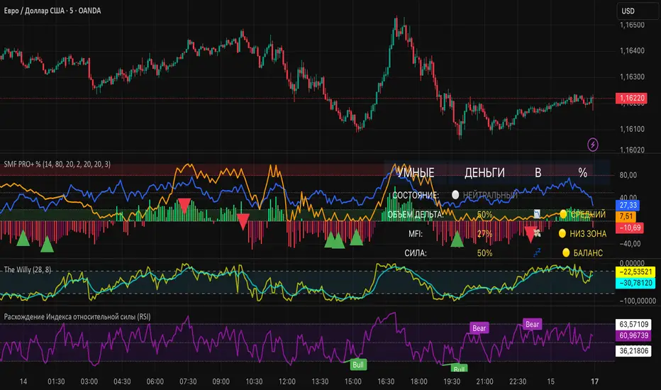Select the RSI divergence indicator title
The width and height of the screenshot is (661, 390).
[77, 317]
